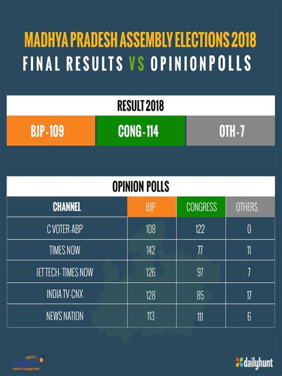Click the CHANNEL column header

coord(67,207)
